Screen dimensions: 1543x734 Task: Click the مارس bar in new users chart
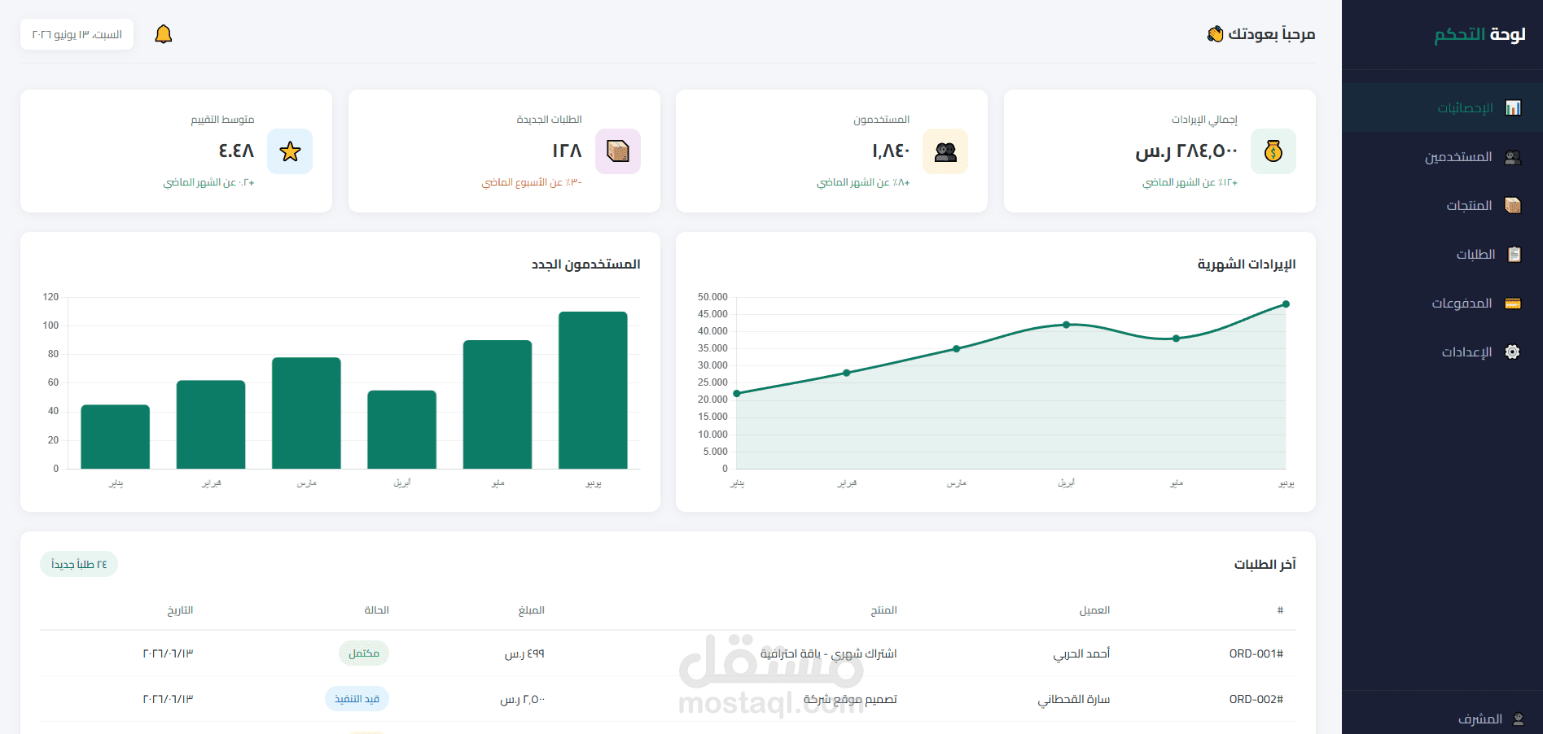(306, 413)
